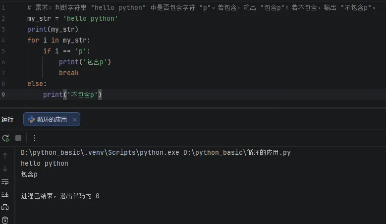Open the python.exe interpreter path link
This screenshot has height=224, width=386.
100,152
